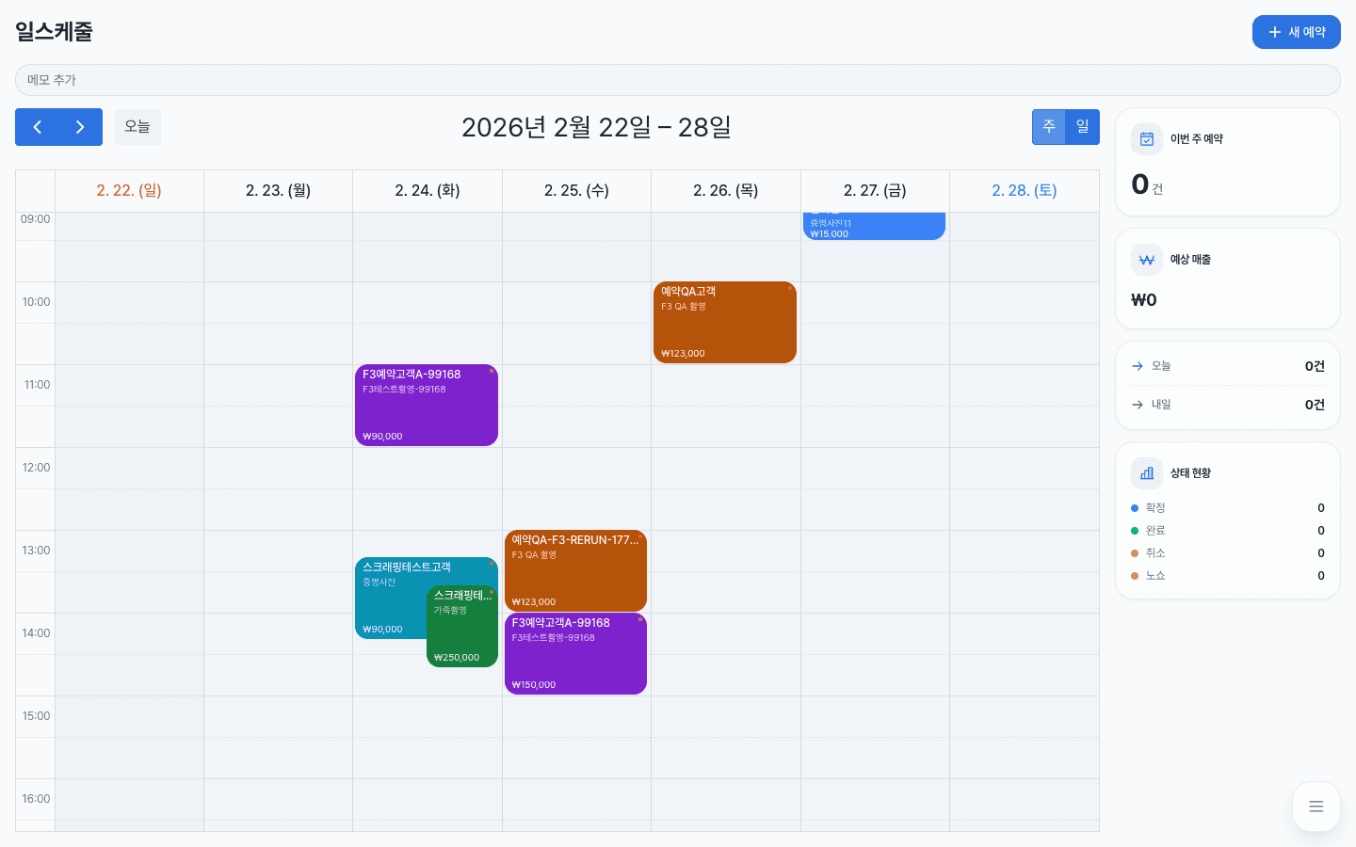Switch to week view (주)
Viewport: 1356px width, 847px height.
[x=1048, y=127]
